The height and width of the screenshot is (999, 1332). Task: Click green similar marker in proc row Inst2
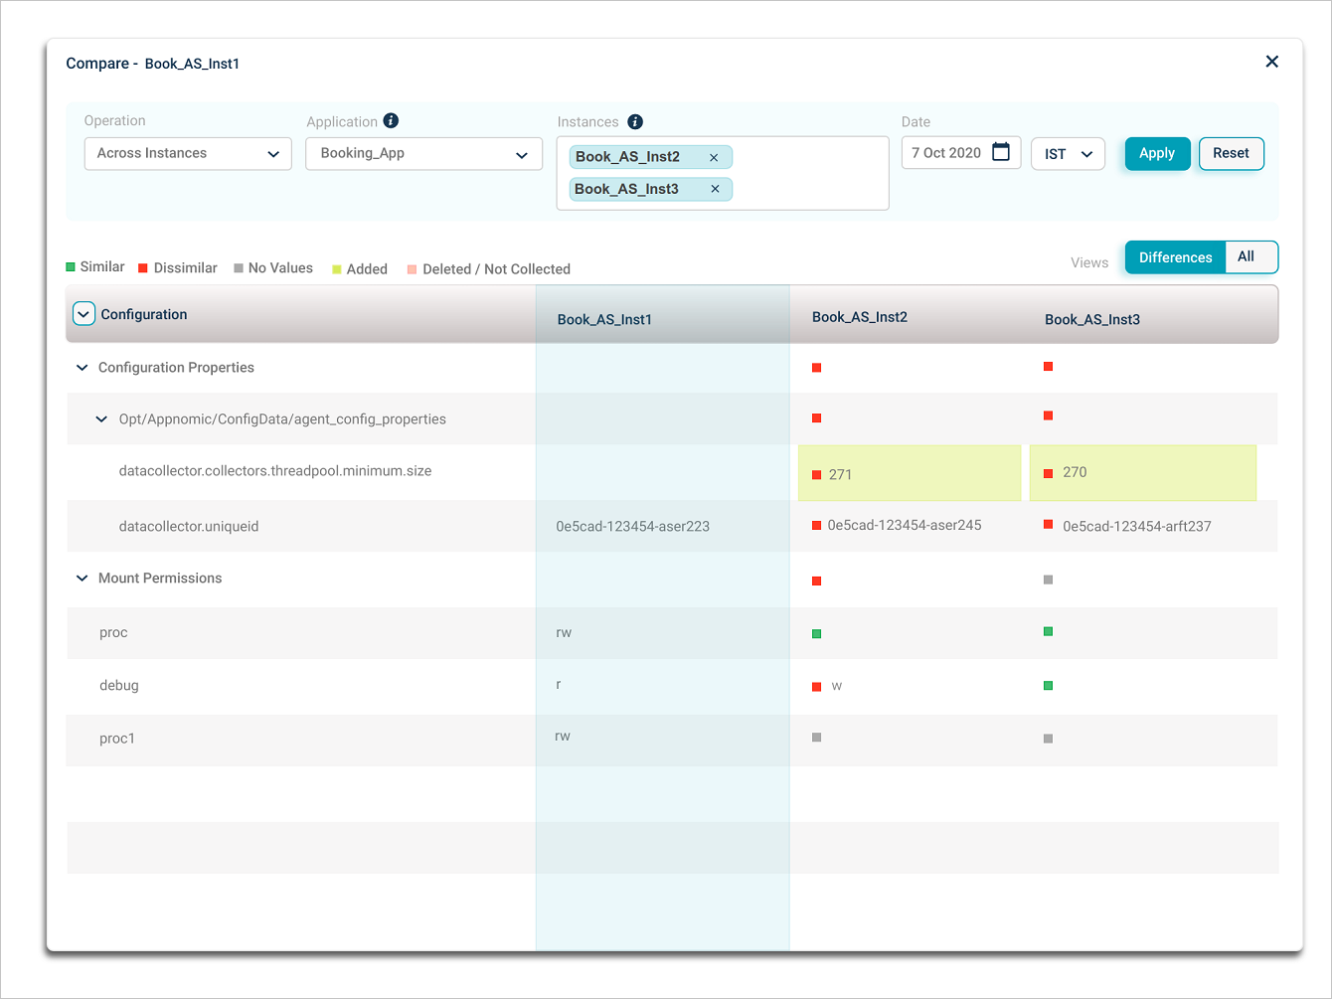[x=816, y=633]
